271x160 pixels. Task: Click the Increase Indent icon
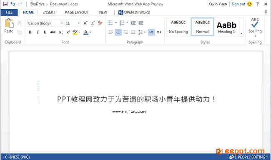141,23
